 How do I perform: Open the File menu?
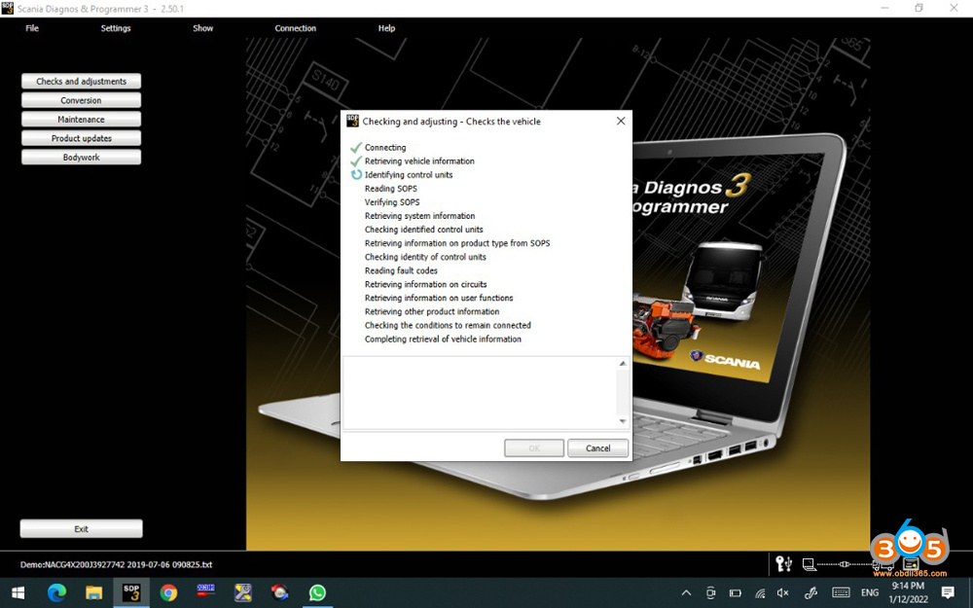coord(32,28)
